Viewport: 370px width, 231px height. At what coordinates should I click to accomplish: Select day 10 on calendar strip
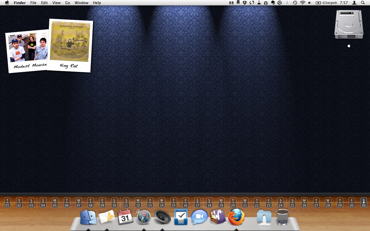tap(114, 203)
